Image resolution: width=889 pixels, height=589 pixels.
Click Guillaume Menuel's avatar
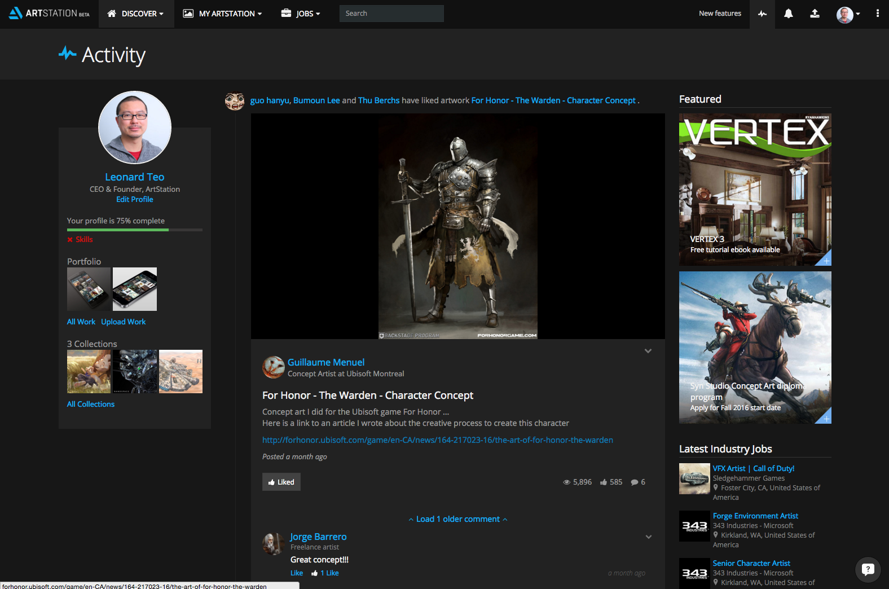(273, 367)
